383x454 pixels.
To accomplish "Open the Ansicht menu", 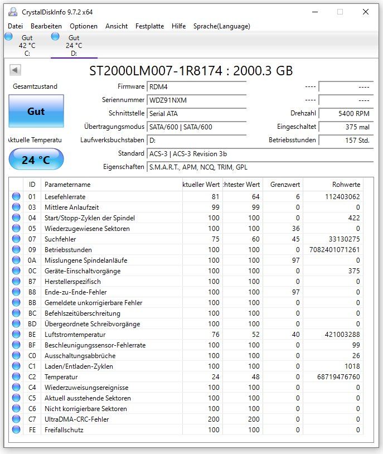I will (117, 26).
